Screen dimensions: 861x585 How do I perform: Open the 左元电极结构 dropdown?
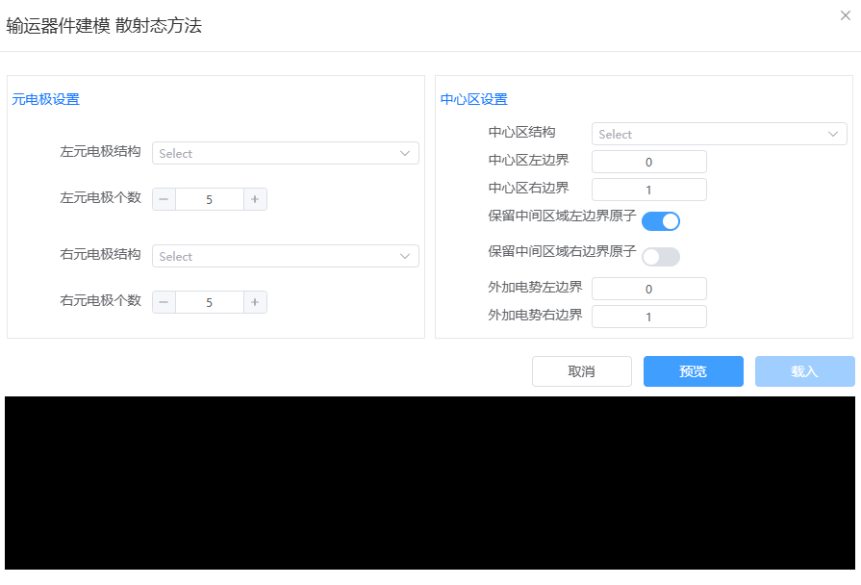pyautogui.click(x=285, y=153)
